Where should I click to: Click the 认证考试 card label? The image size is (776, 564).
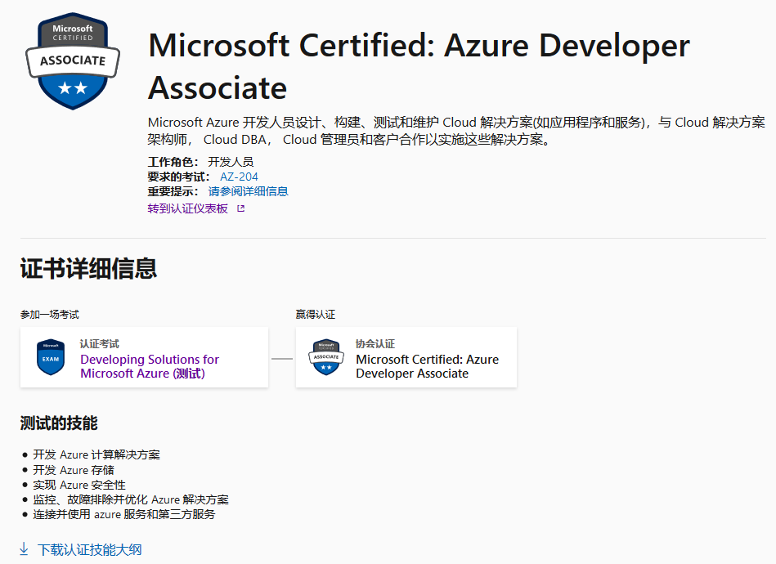click(100, 344)
